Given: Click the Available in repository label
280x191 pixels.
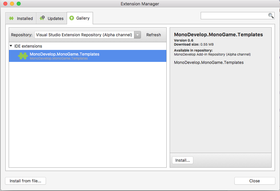Looking at the screenshot, I should click(x=193, y=50).
